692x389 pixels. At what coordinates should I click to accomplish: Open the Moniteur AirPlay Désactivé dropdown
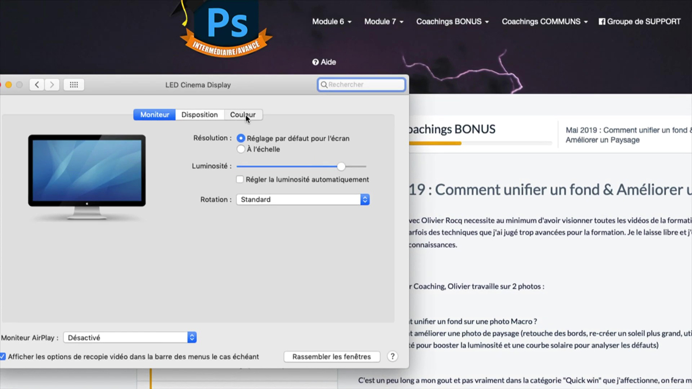tap(130, 337)
